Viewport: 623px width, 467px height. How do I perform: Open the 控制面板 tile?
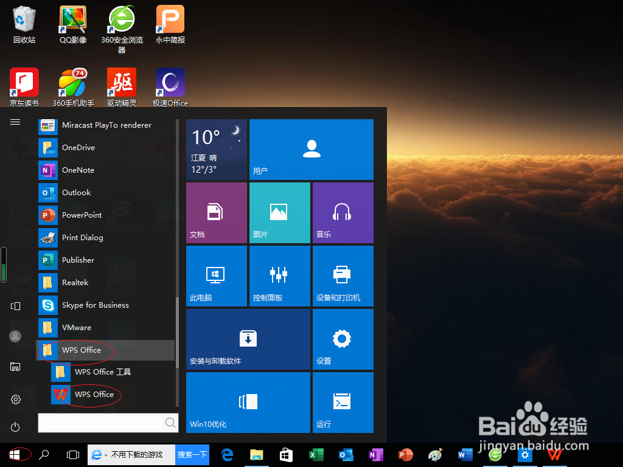pos(280,276)
